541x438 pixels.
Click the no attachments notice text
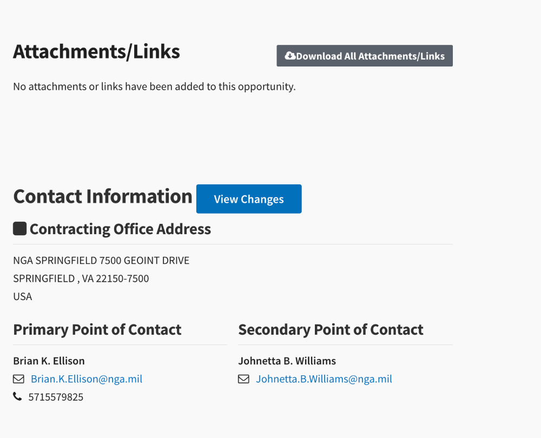point(154,87)
